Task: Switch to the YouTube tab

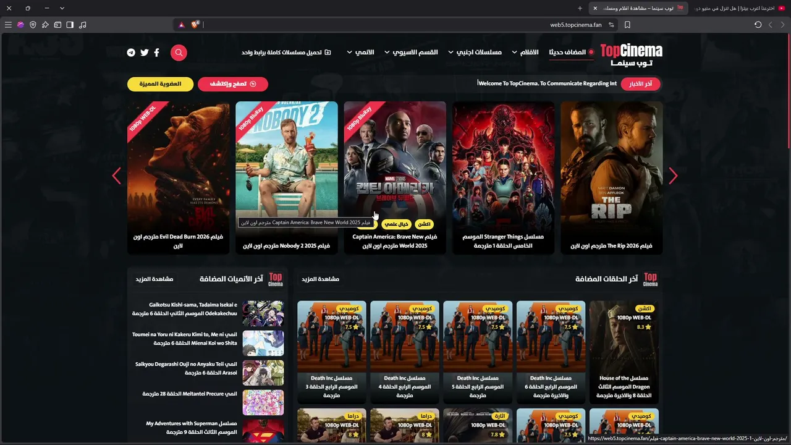Action: (x=740, y=8)
